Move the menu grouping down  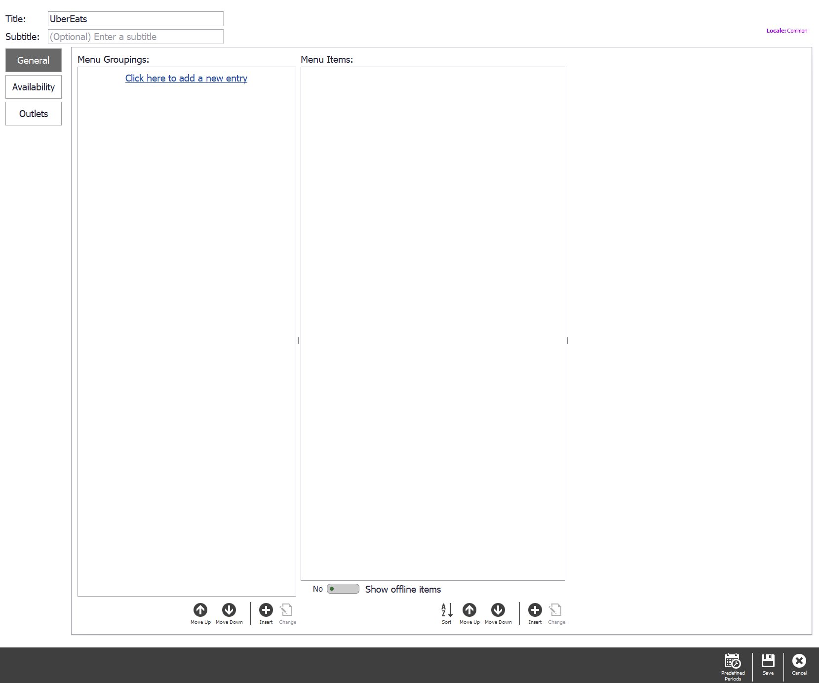pyautogui.click(x=229, y=613)
